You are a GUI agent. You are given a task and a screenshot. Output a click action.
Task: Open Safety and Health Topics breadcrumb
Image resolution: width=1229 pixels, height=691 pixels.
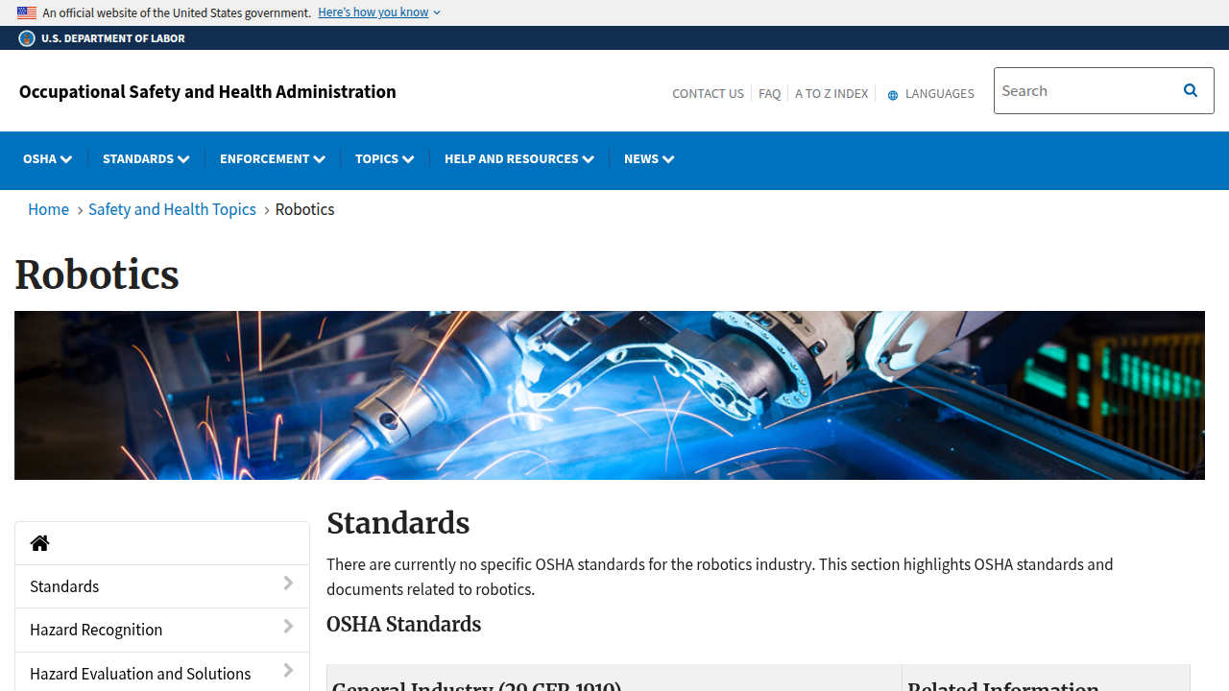(172, 209)
